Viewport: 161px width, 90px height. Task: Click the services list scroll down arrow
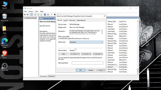tap(138, 73)
